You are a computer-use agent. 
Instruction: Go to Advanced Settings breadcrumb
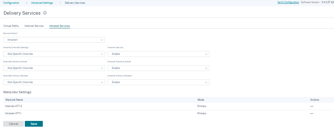coord(42,3)
